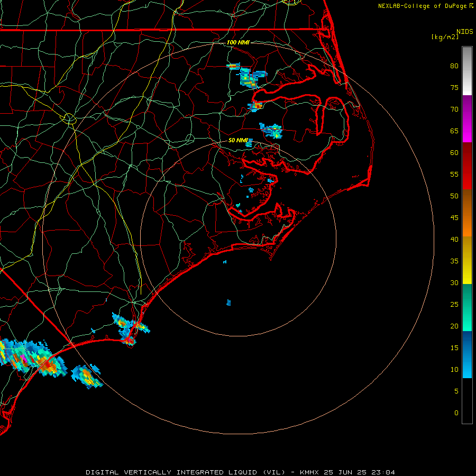Click the scale value 0

[x=456, y=413]
